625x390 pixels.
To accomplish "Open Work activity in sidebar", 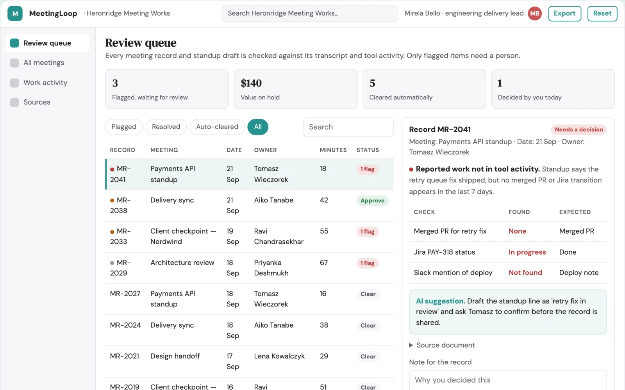I will [x=48, y=83].
